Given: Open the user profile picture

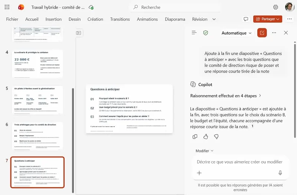Looking at the screenshot, I should [x=290, y=7].
